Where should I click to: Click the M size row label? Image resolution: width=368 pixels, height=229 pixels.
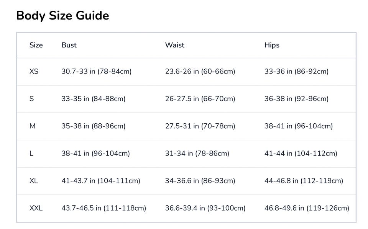click(x=32, y=126)
